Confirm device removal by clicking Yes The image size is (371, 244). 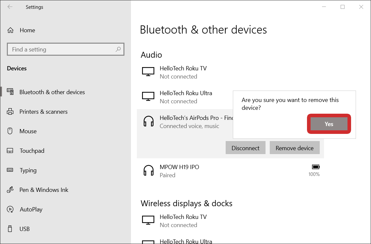(x=329, y=124)
